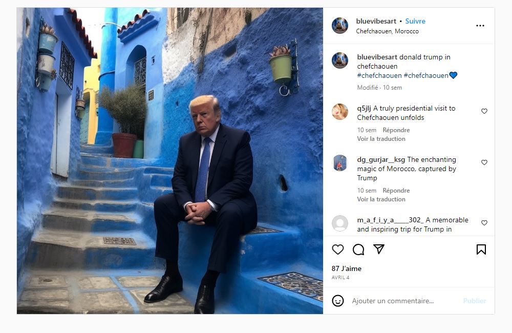The height and width of the screenshot is (333, 512).
Task: Like the post with heart icon
Action: click(x=337, y=249)
